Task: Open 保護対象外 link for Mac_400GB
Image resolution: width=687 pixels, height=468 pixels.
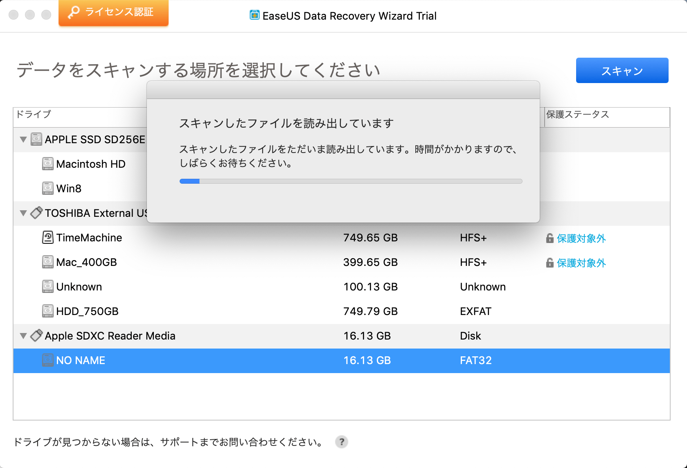Action: (581, 263)
